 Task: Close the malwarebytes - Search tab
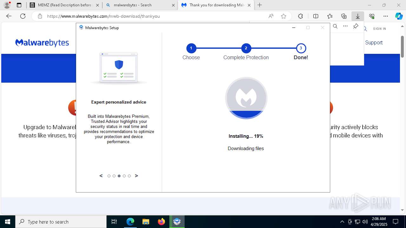pyautogui.click(x=173, y=5)
